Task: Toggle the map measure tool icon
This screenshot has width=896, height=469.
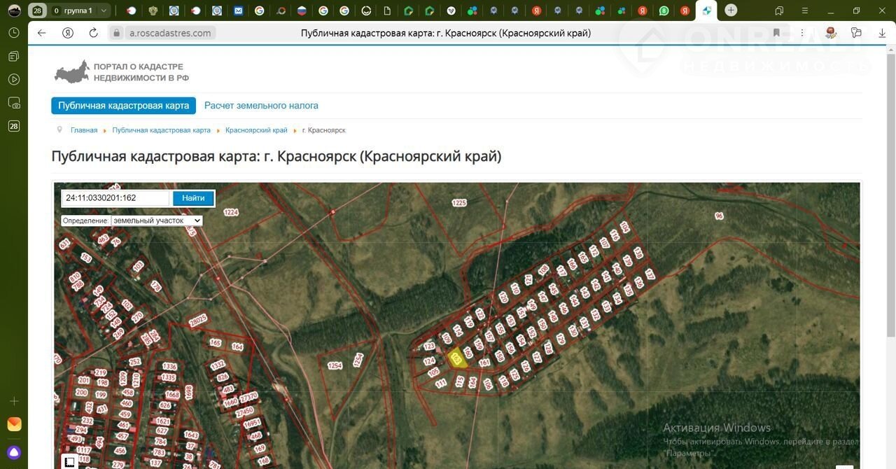Action: coord(69,461)
